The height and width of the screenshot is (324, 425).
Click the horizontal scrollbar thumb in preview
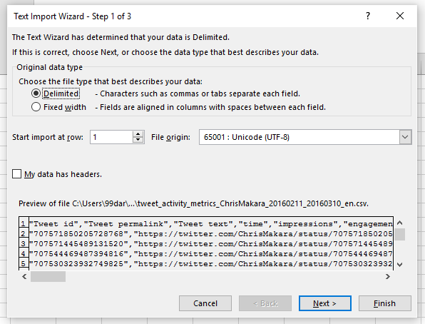[x=48, y=276]
